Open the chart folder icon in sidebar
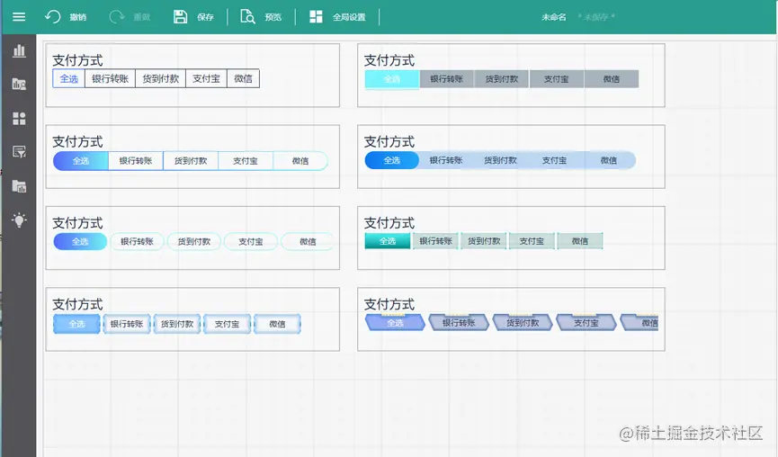Viewport: 778px width, 457px height. pyautogui.click(x=19, y=84)
